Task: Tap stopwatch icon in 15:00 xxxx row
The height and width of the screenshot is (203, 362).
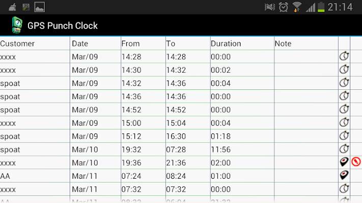Action: (x=344, y=122)
